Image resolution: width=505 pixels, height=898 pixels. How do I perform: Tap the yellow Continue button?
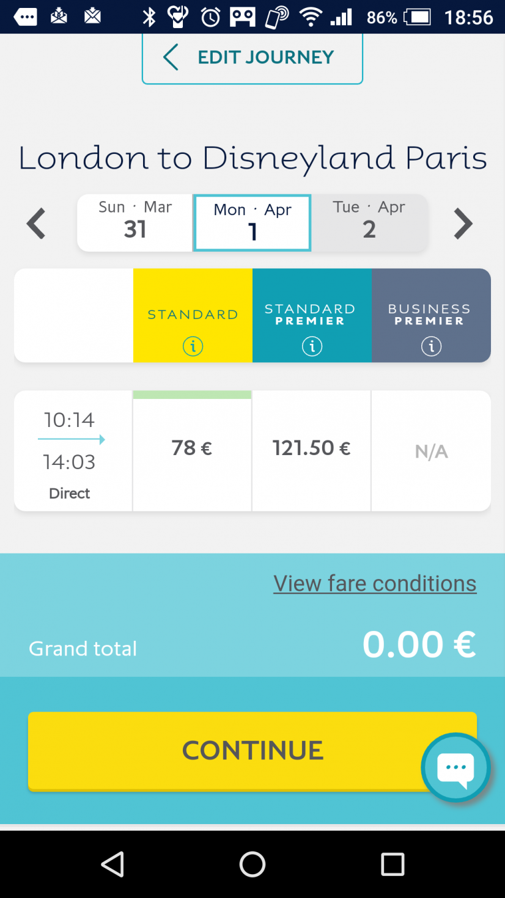coord(253,751)
